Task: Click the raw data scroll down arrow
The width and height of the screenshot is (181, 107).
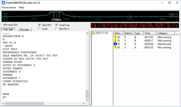Action: pos(87,100)
